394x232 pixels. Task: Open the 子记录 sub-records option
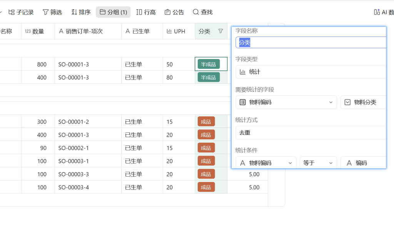point(21,12)
